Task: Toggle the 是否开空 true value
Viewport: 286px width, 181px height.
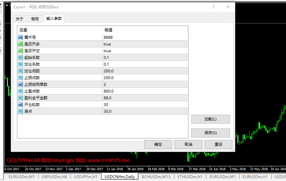Action: 145,51
